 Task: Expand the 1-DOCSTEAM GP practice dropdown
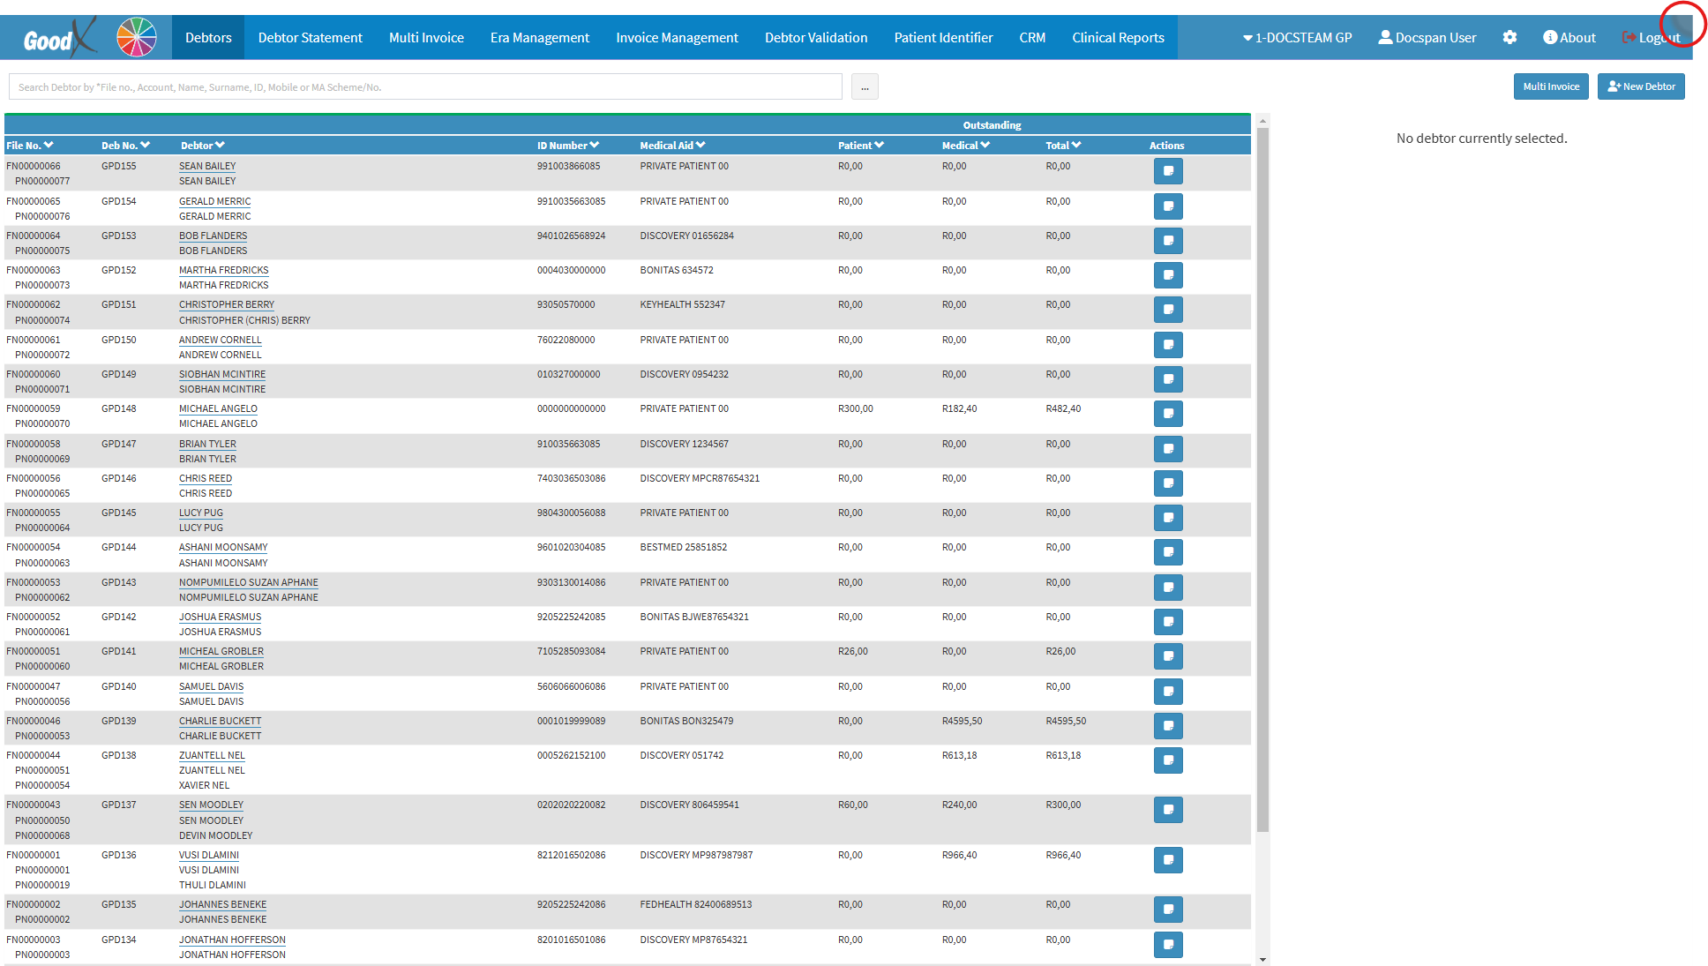pos(1297,38)
